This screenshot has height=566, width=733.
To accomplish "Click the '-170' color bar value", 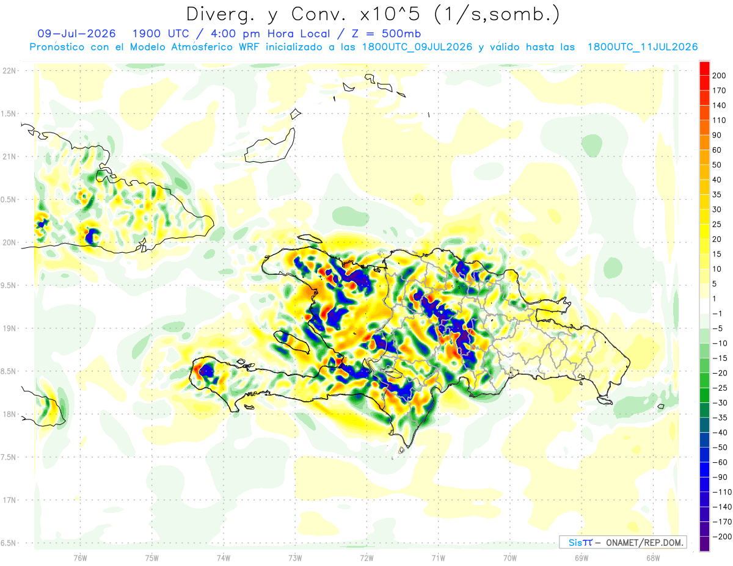I will pyautogui.click(x=721, y=522).
